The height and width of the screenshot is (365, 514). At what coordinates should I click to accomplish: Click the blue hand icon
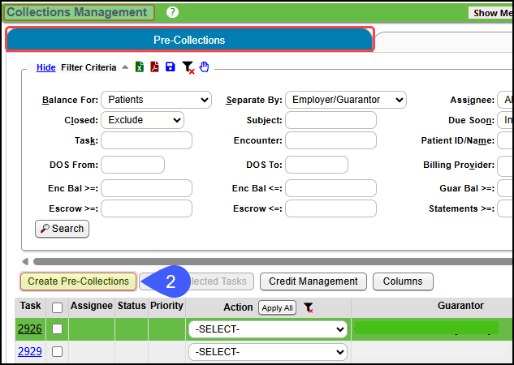(204, 67)
